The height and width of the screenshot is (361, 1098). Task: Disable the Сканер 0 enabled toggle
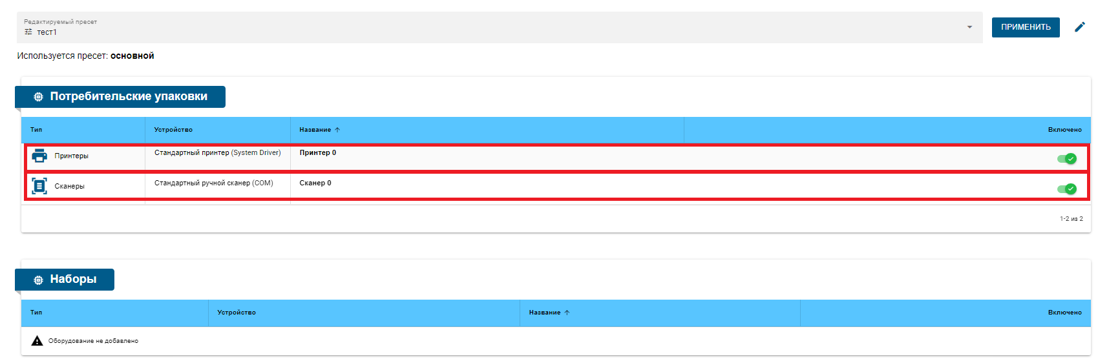tap(1066, 189)
